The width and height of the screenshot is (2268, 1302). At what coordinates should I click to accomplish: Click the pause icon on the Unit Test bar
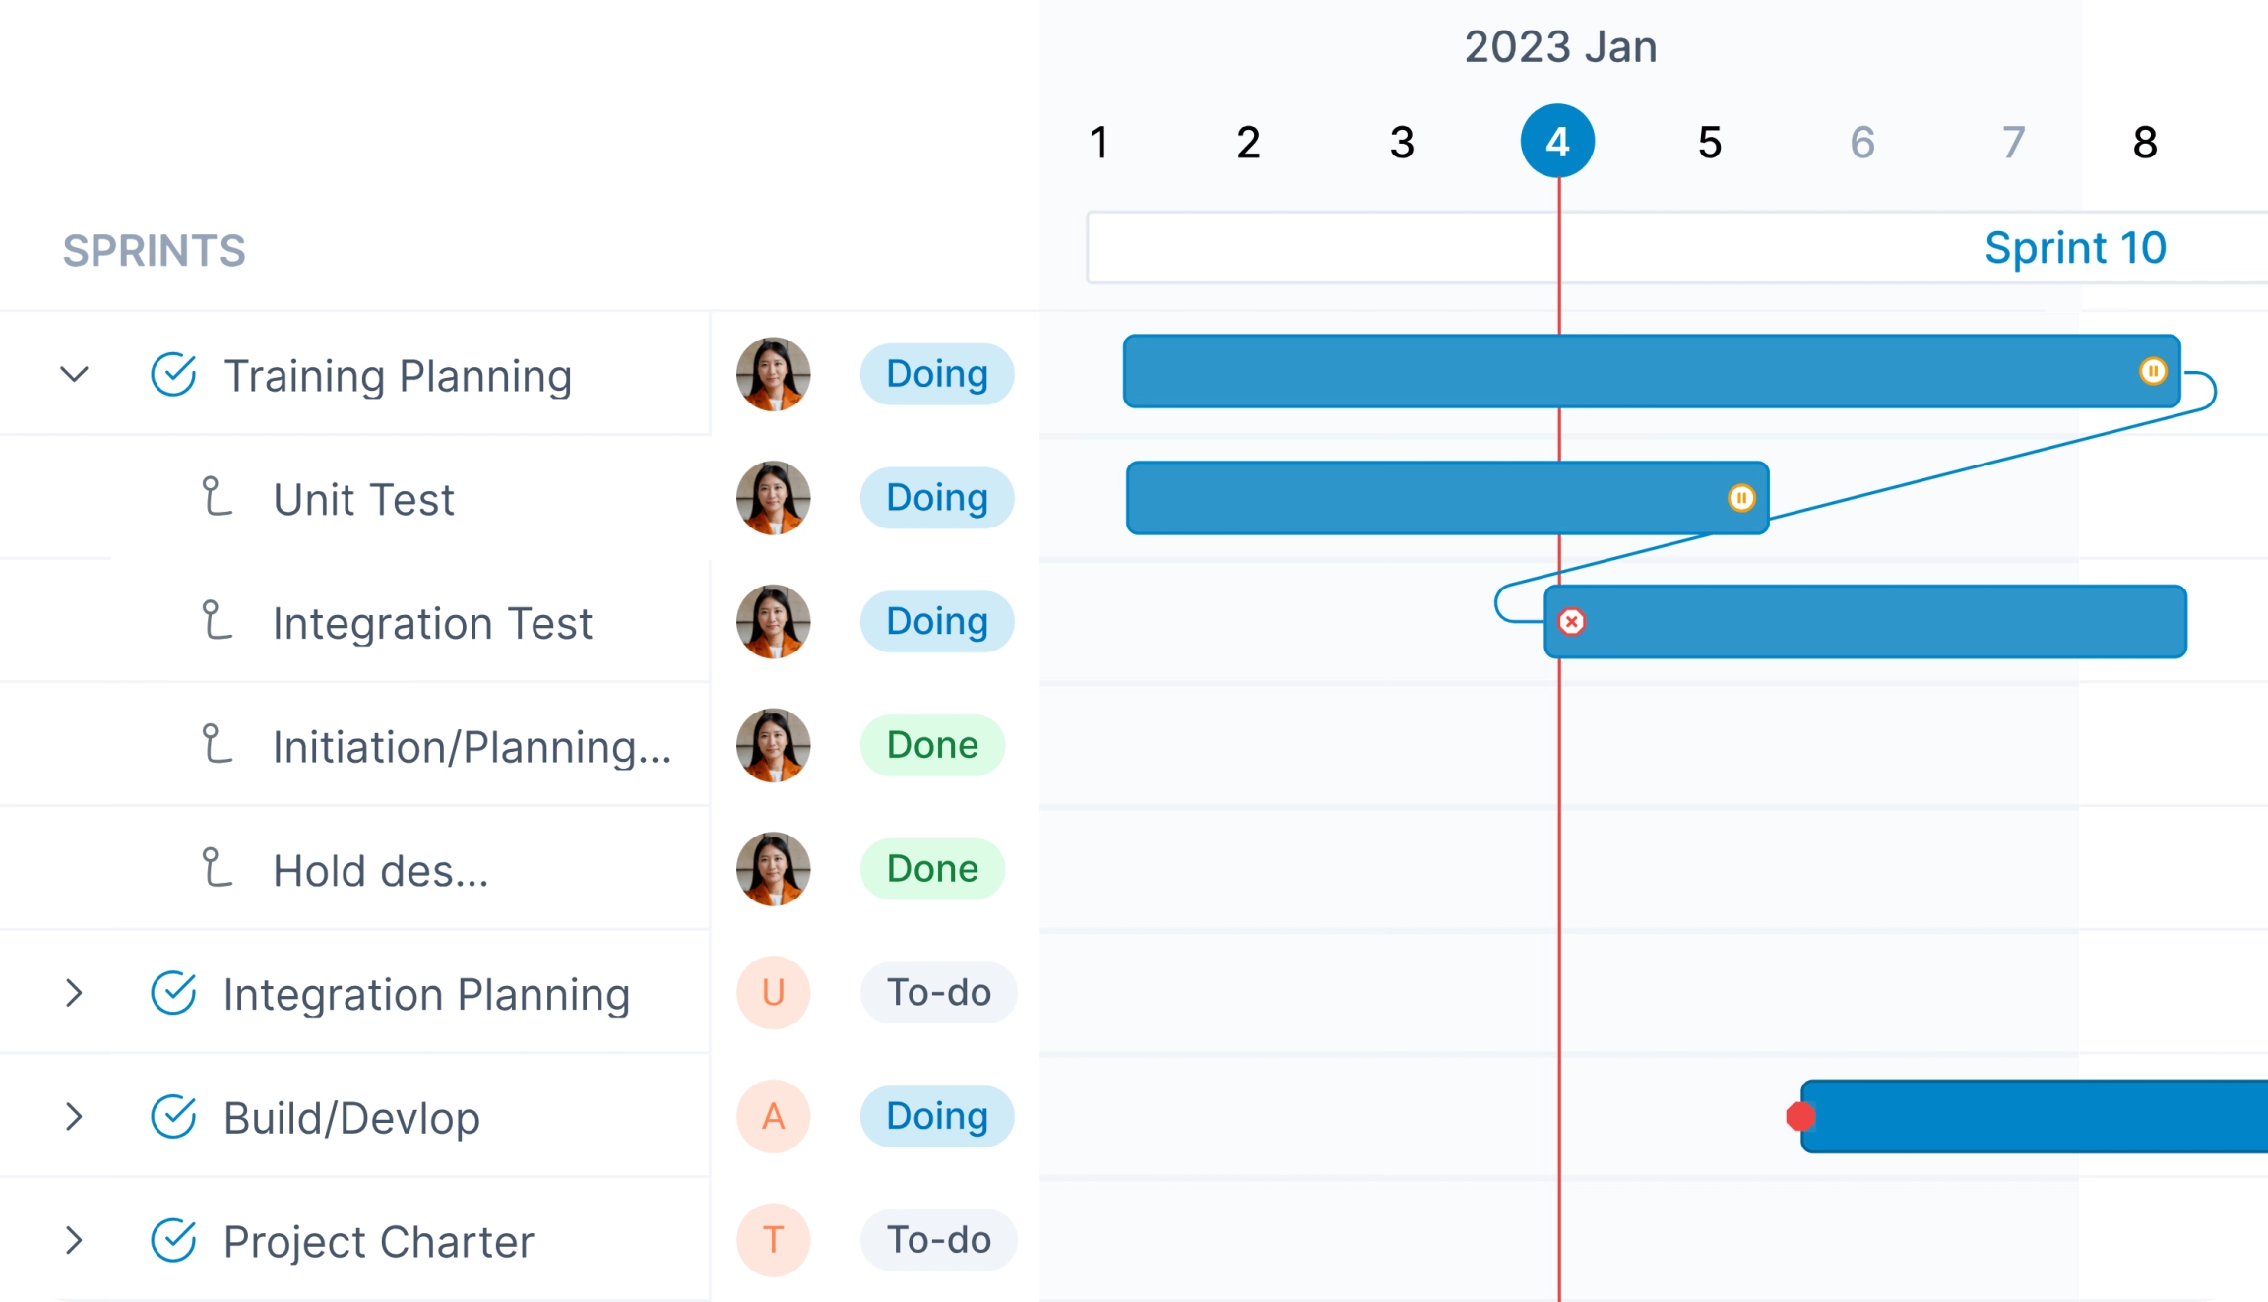pyautogui.click(x=1742, y=499)
